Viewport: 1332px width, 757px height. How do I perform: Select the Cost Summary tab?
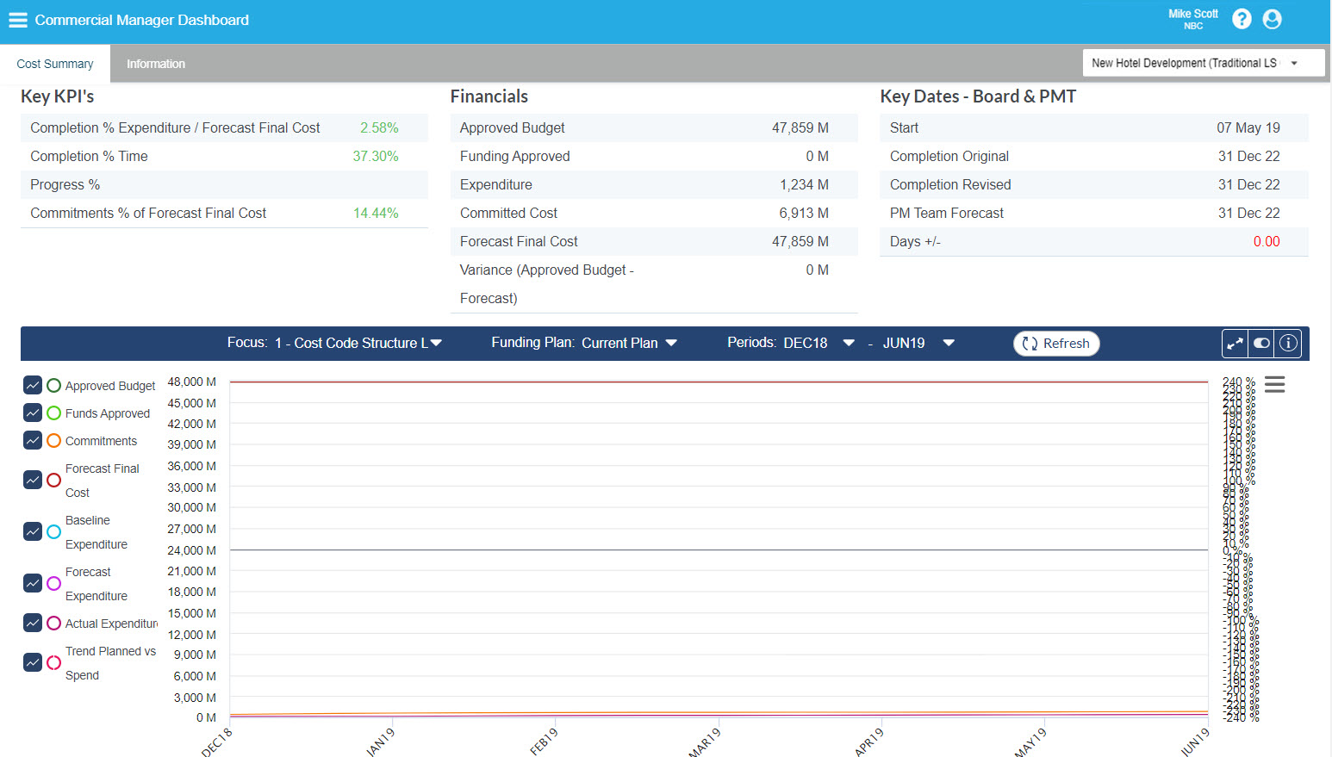point(54,63)
